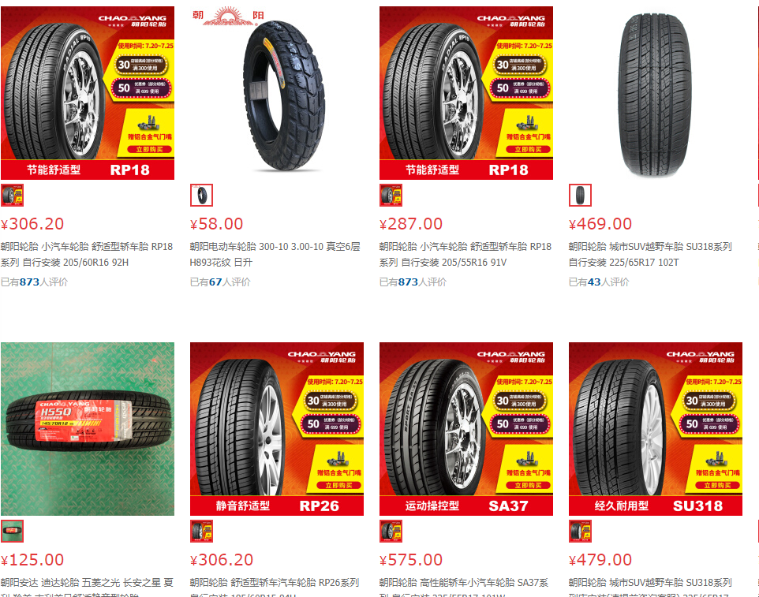Select the small thumbnail under the H550 tire photo
Viewport: 759px width, 597px height.
(12, 532)
